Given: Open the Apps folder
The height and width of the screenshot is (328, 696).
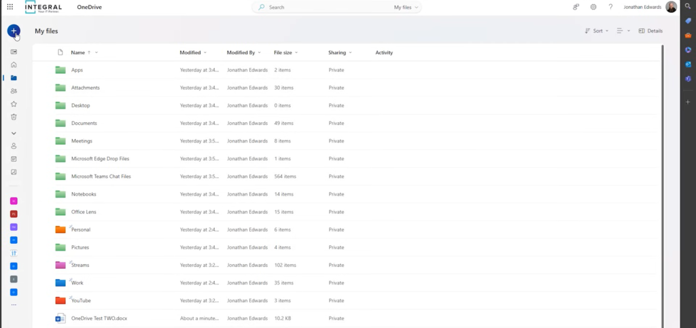Looking at the screenshot, I should pyautogui.click(x=77, y=70).
